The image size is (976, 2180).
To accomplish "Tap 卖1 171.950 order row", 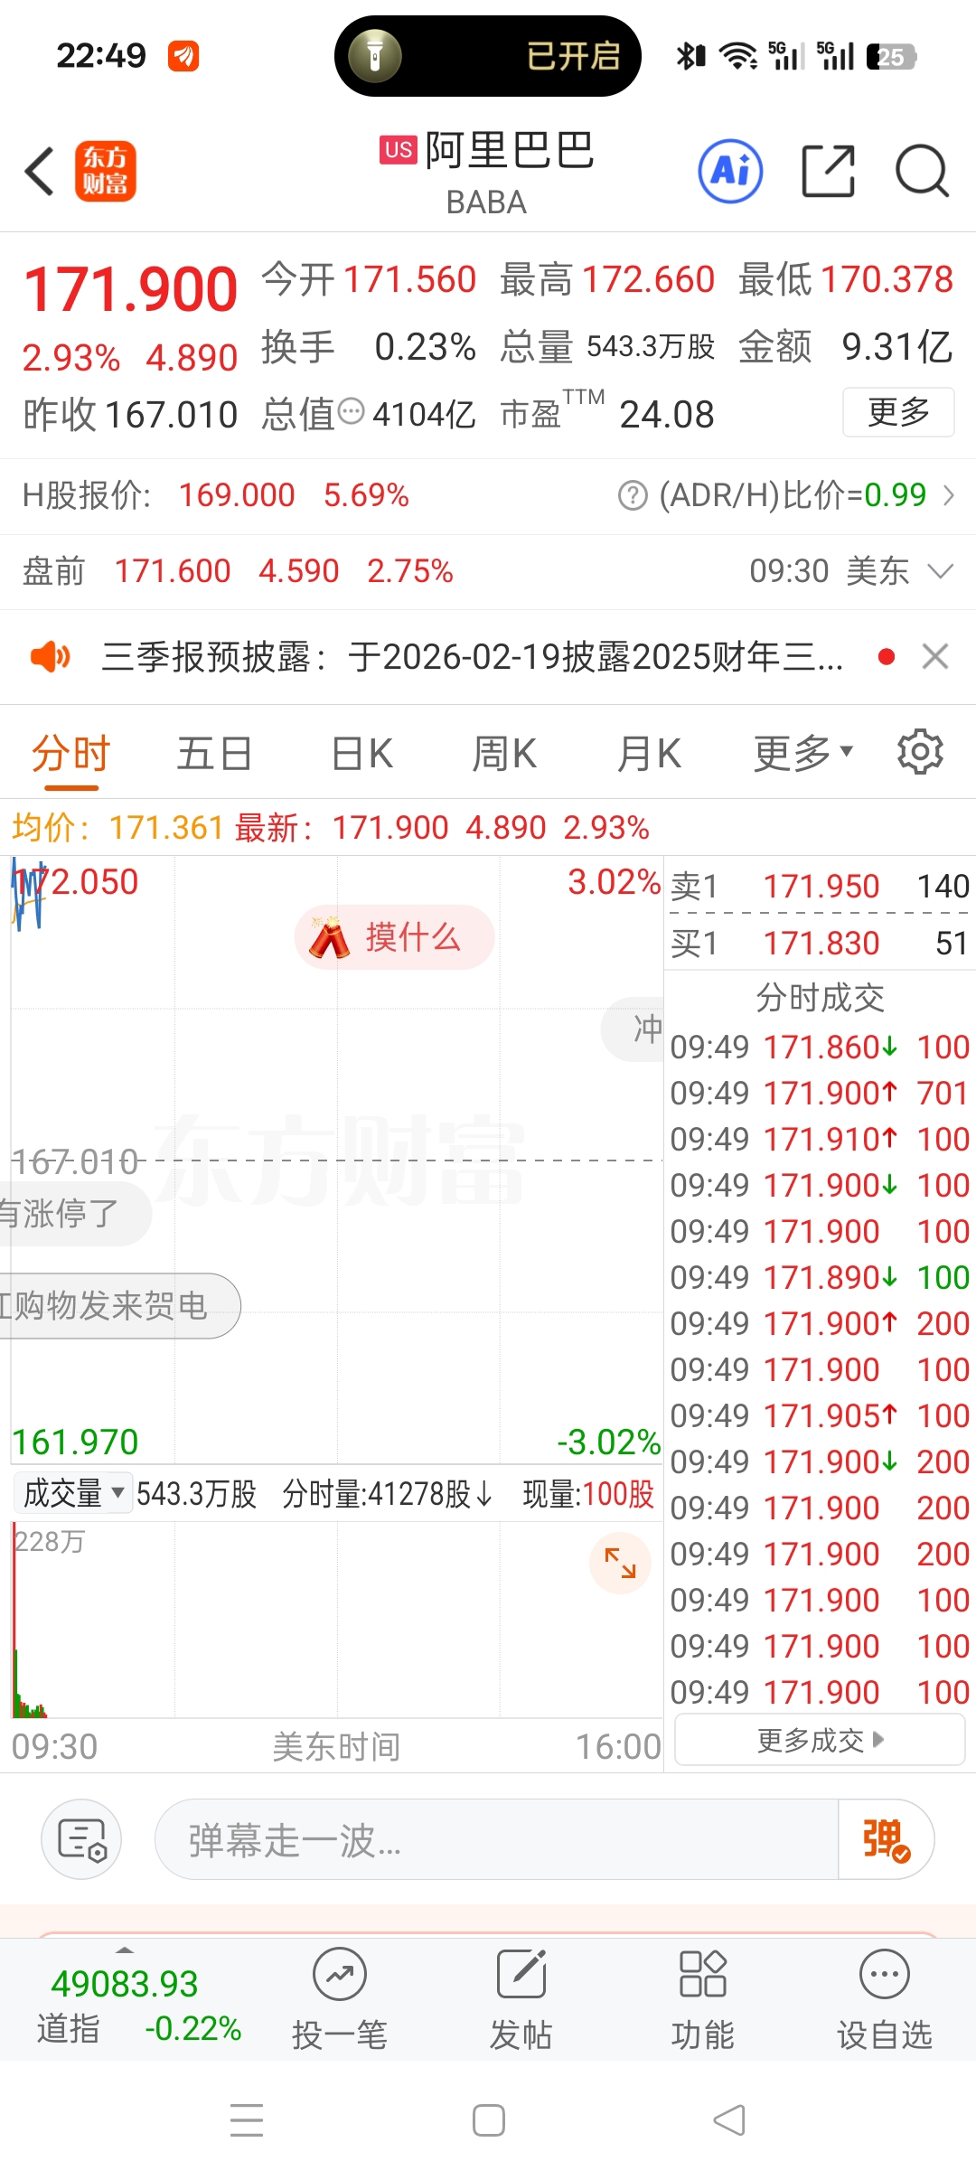I will [820, 886].
